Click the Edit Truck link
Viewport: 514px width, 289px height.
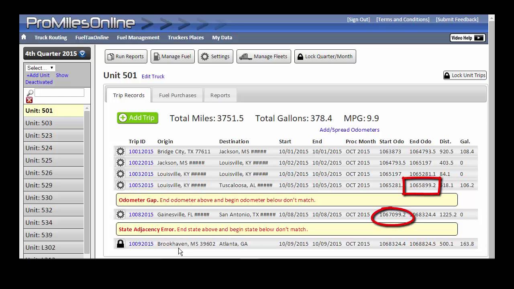coord(153,76)
